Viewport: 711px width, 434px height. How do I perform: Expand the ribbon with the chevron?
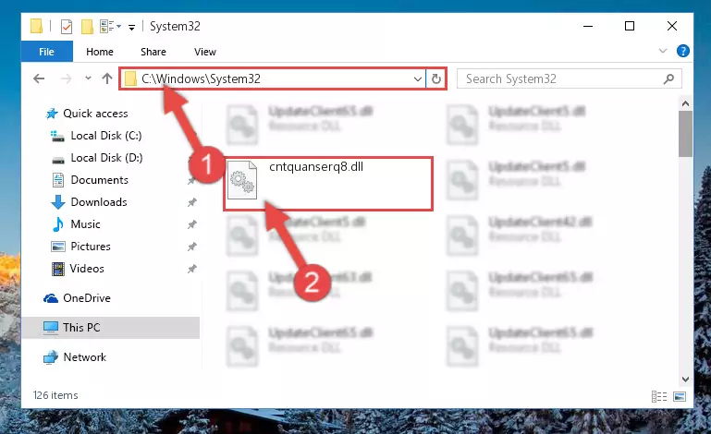[663, 51]
